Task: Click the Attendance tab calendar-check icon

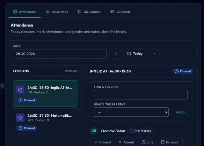Action: (x=15, y=12)
